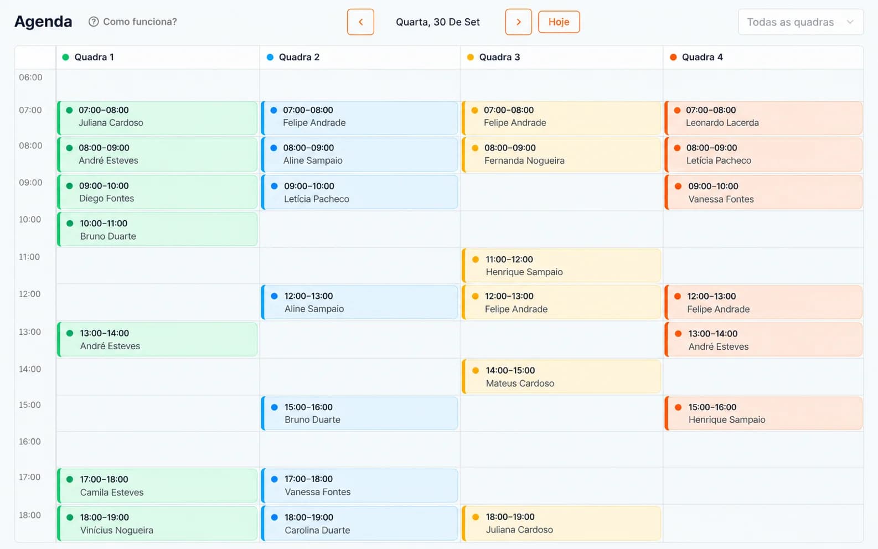
Task: Open Juliana Cardoso's 07:00 booking on Quadra 1
Action: pos(157,118)
